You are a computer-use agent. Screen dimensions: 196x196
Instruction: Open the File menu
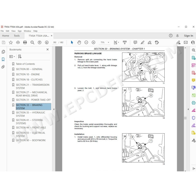tap(2, 31)
